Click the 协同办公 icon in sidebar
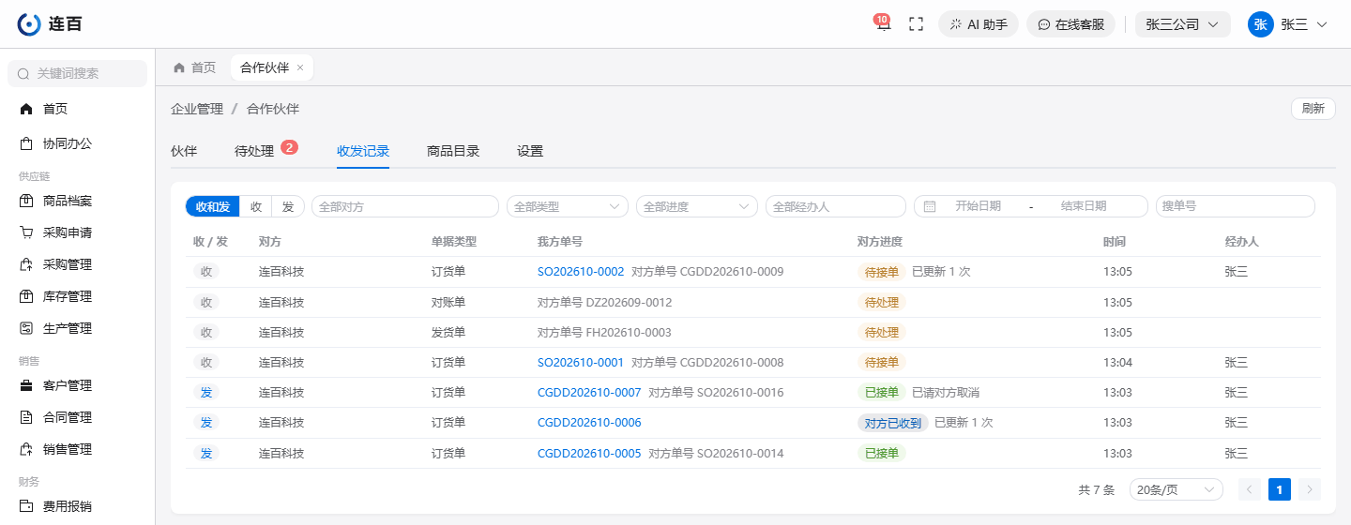This screenshot has width=1351, height=525. click(x=26, y=143)
